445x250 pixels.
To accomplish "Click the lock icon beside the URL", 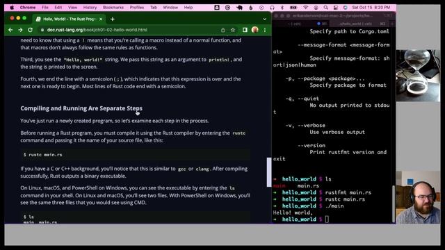I will (x=42, y=30).
